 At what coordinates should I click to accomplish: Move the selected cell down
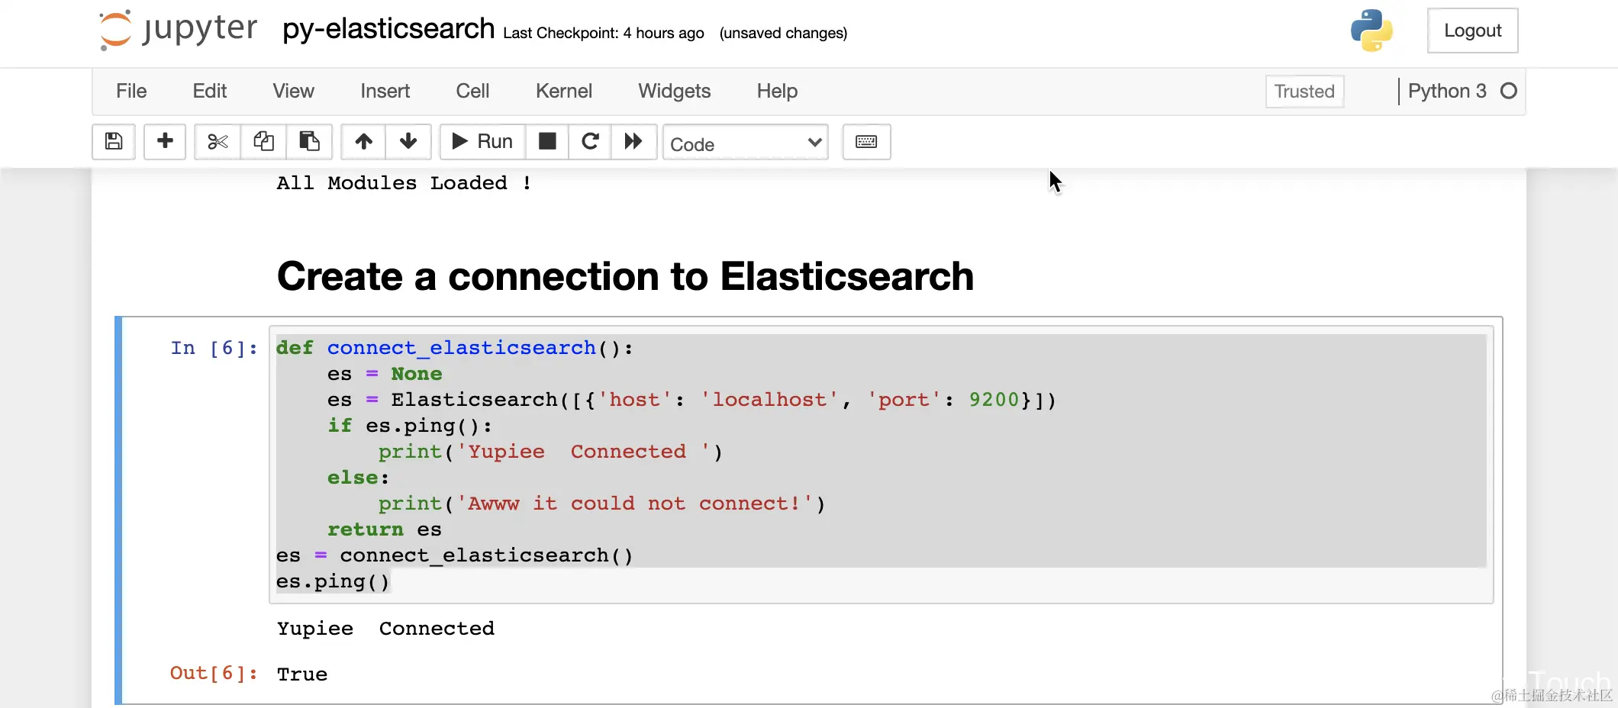[408, 141]
